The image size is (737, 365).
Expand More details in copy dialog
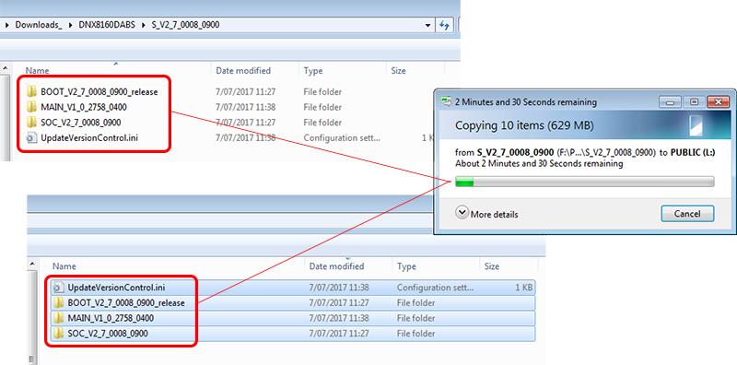(x=487, y=214)
